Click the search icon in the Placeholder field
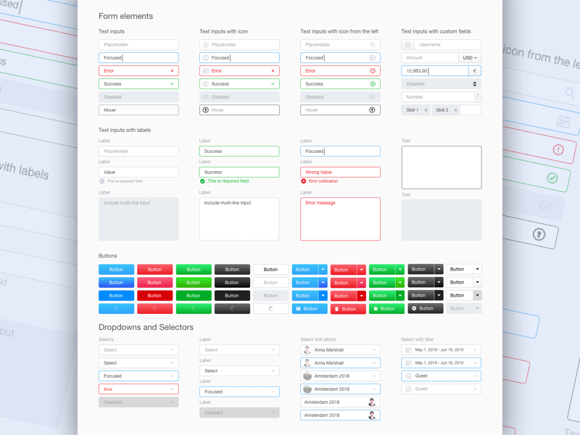This screenshot has width=580, height=435. (373, 45)
